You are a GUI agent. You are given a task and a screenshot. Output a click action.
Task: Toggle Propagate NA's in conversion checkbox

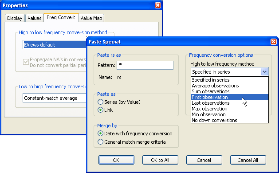coord(26,62)
